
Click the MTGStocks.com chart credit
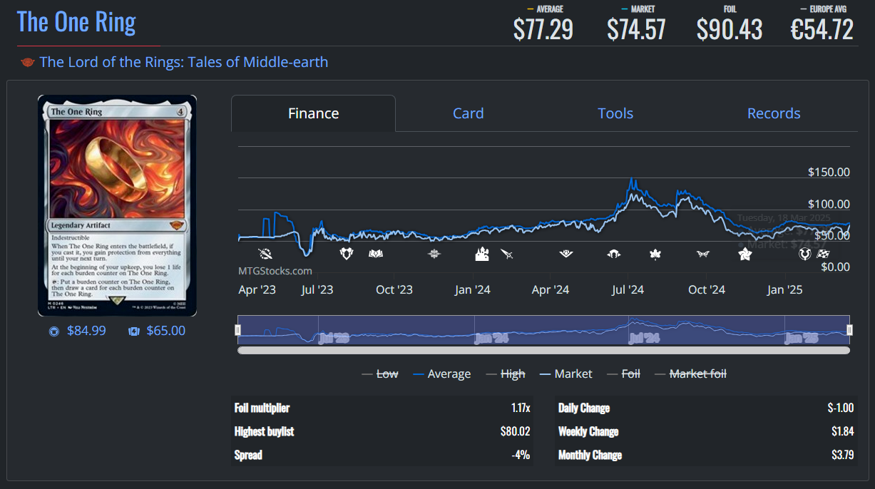click(275, 271)
